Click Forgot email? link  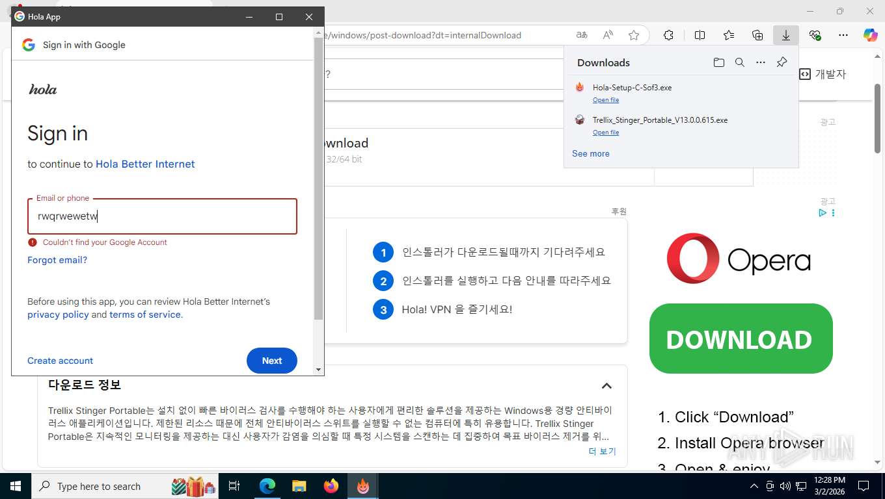coord(57,260)
